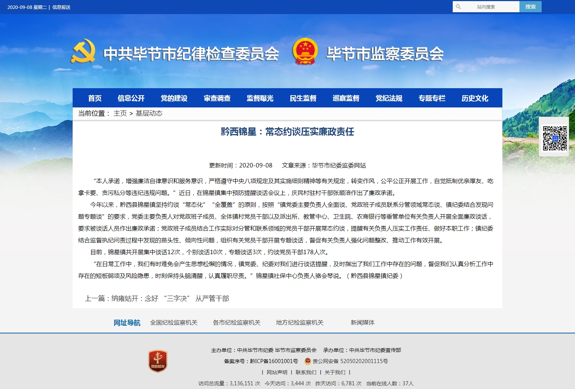Screen dimensions: 575x389
Task: Click the red 党政机关 badge icon
Action: [x=158, y=361]
